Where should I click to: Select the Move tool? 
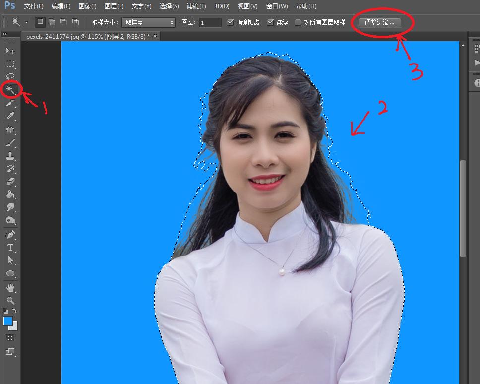coord(11,51)
